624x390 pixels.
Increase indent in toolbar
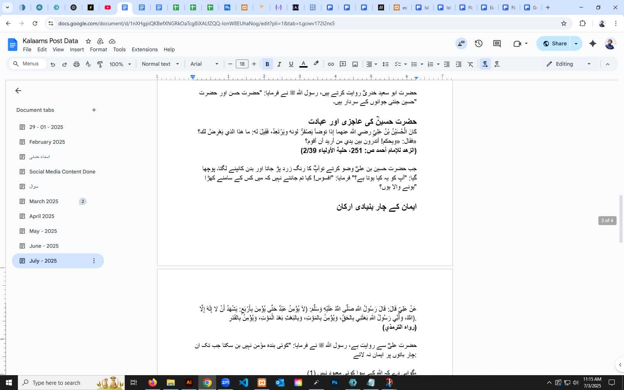[x=459, y=64]
